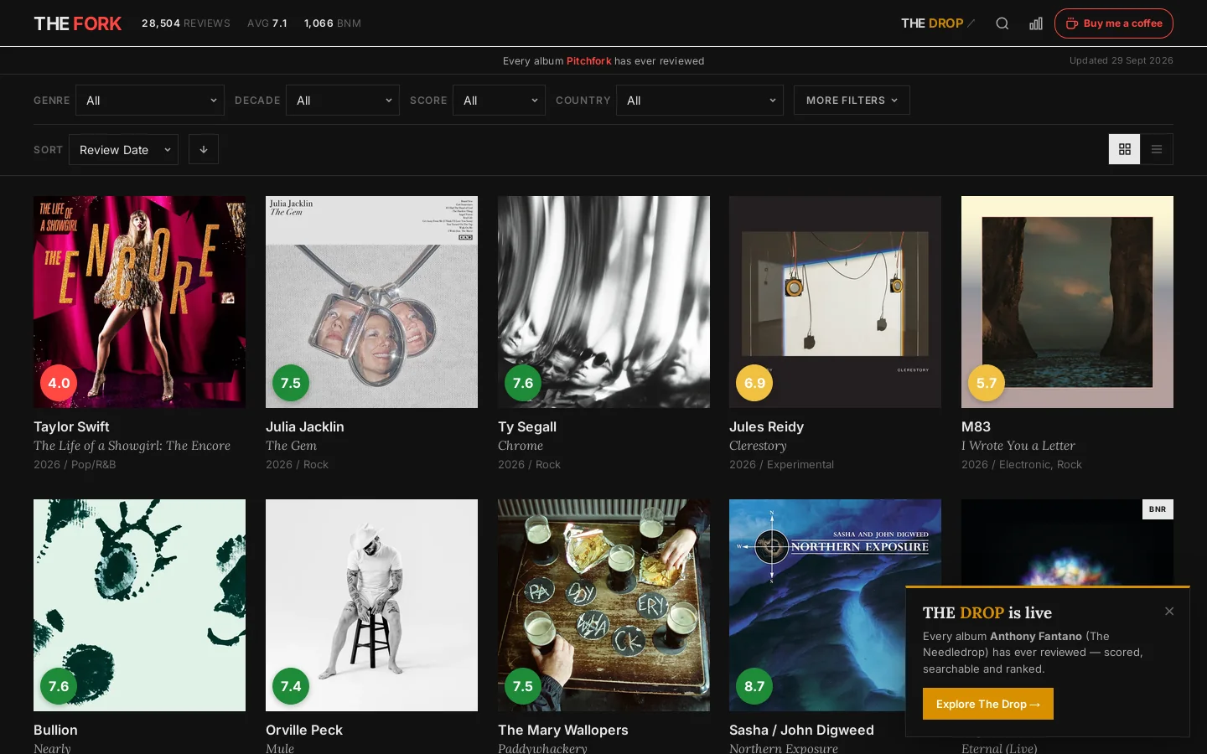Open the Genre dropdown
The image size is (1207, 754).
[150, 101]
